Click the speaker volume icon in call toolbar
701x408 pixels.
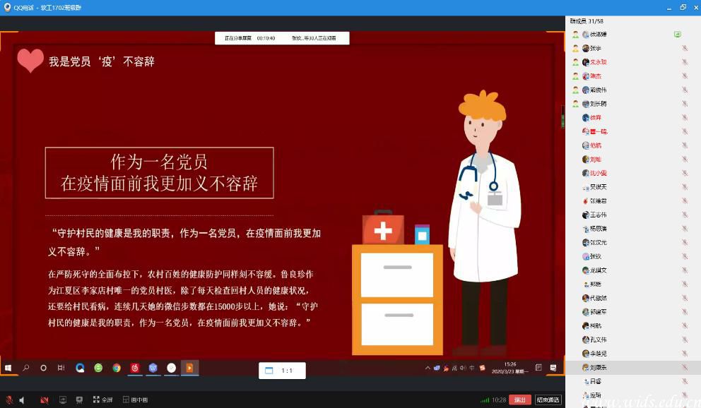tap(22, 400)
